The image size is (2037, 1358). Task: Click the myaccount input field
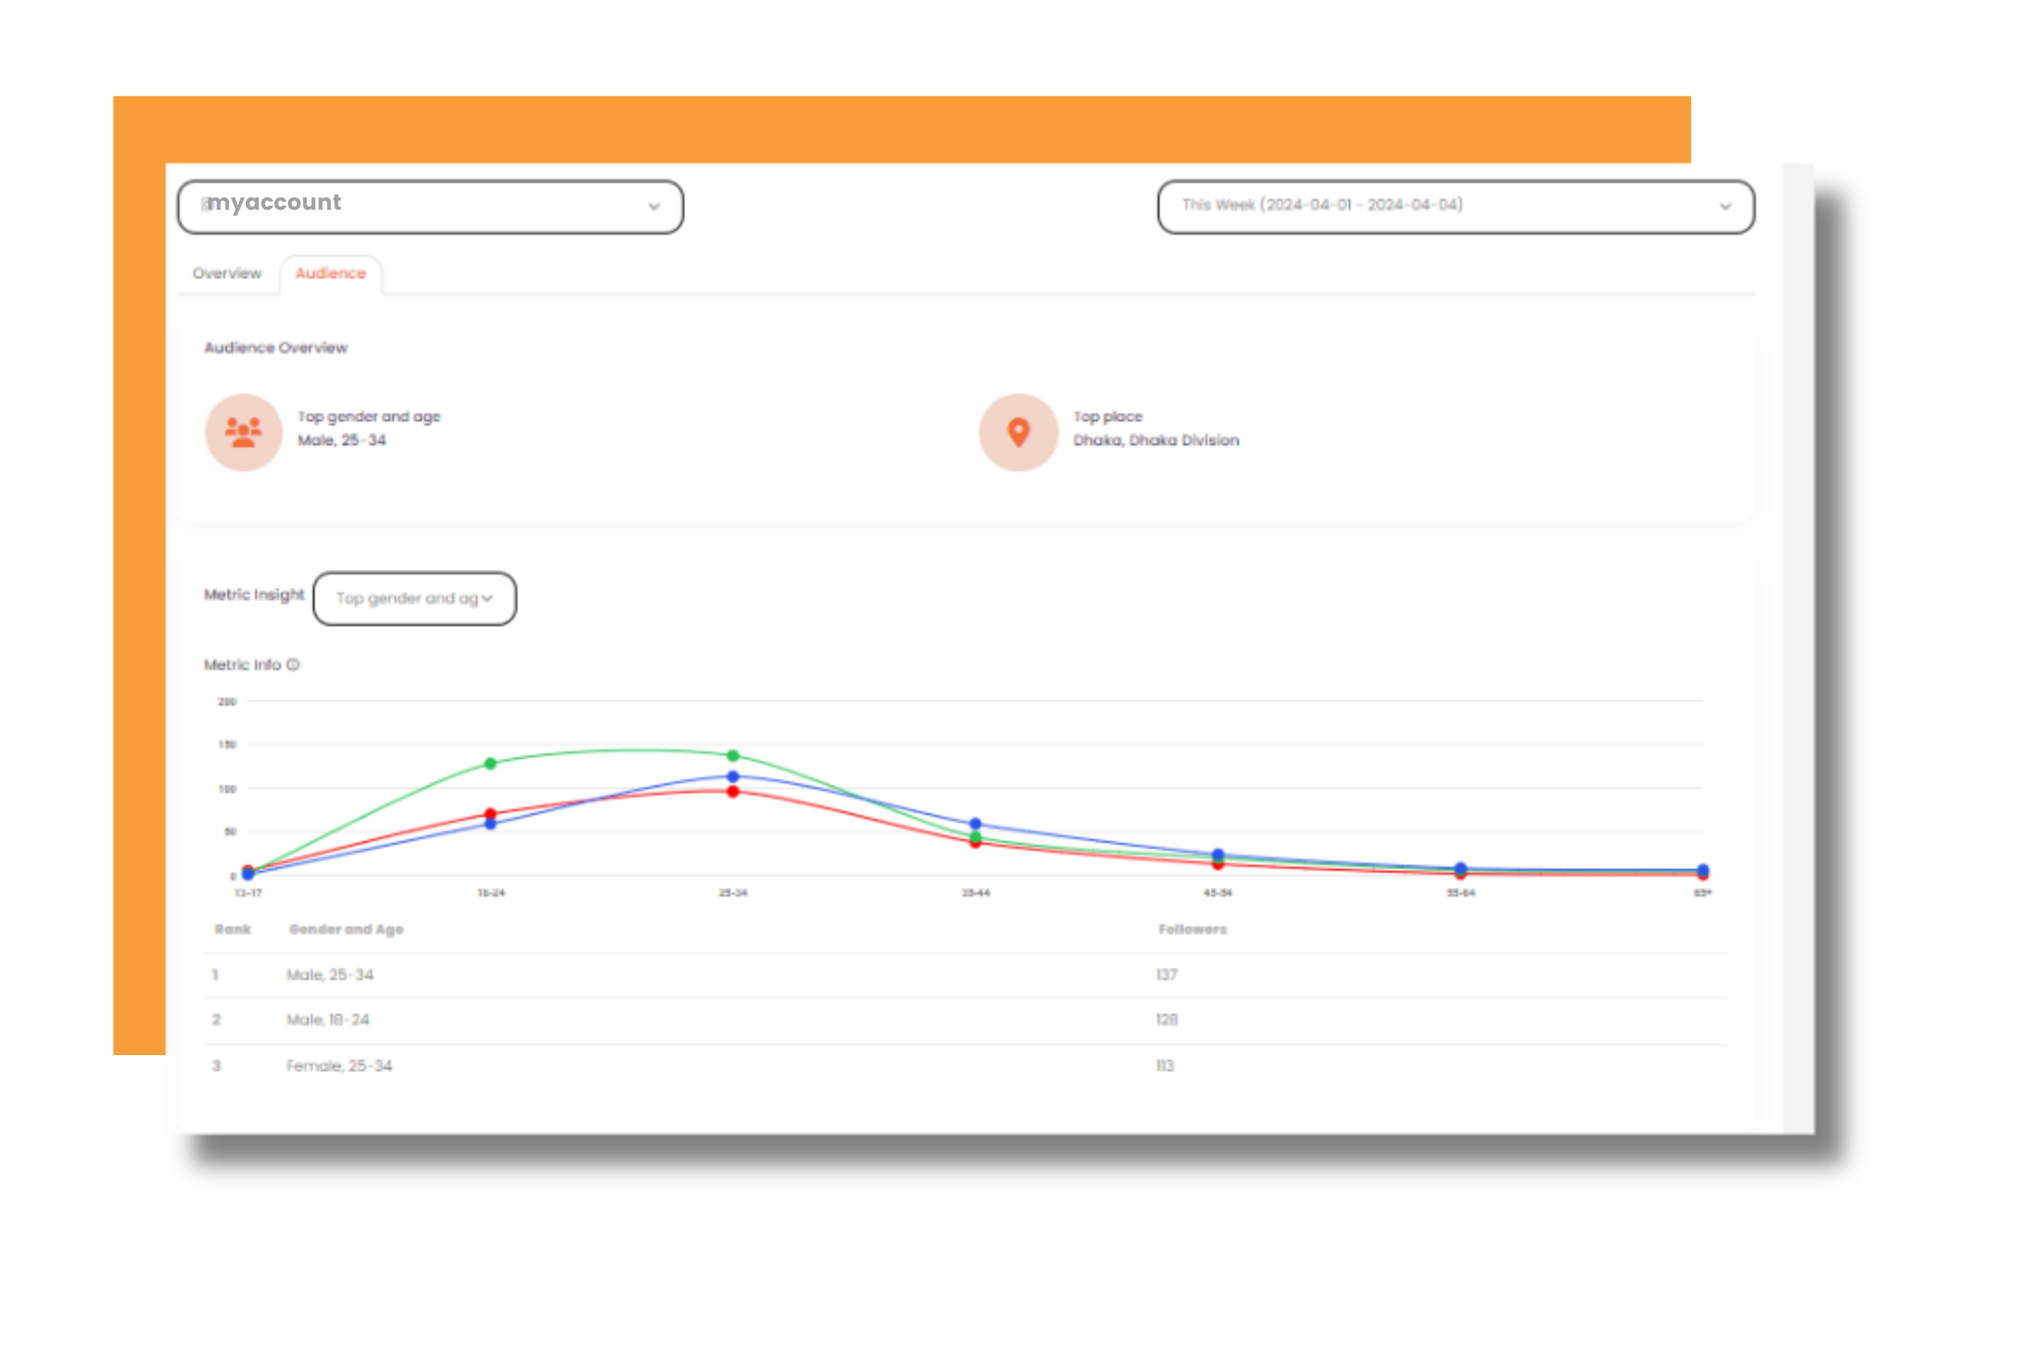430,204
